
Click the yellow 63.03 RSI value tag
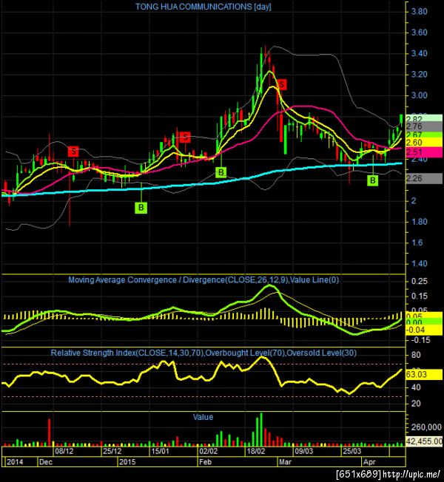[x=424, y=374]
